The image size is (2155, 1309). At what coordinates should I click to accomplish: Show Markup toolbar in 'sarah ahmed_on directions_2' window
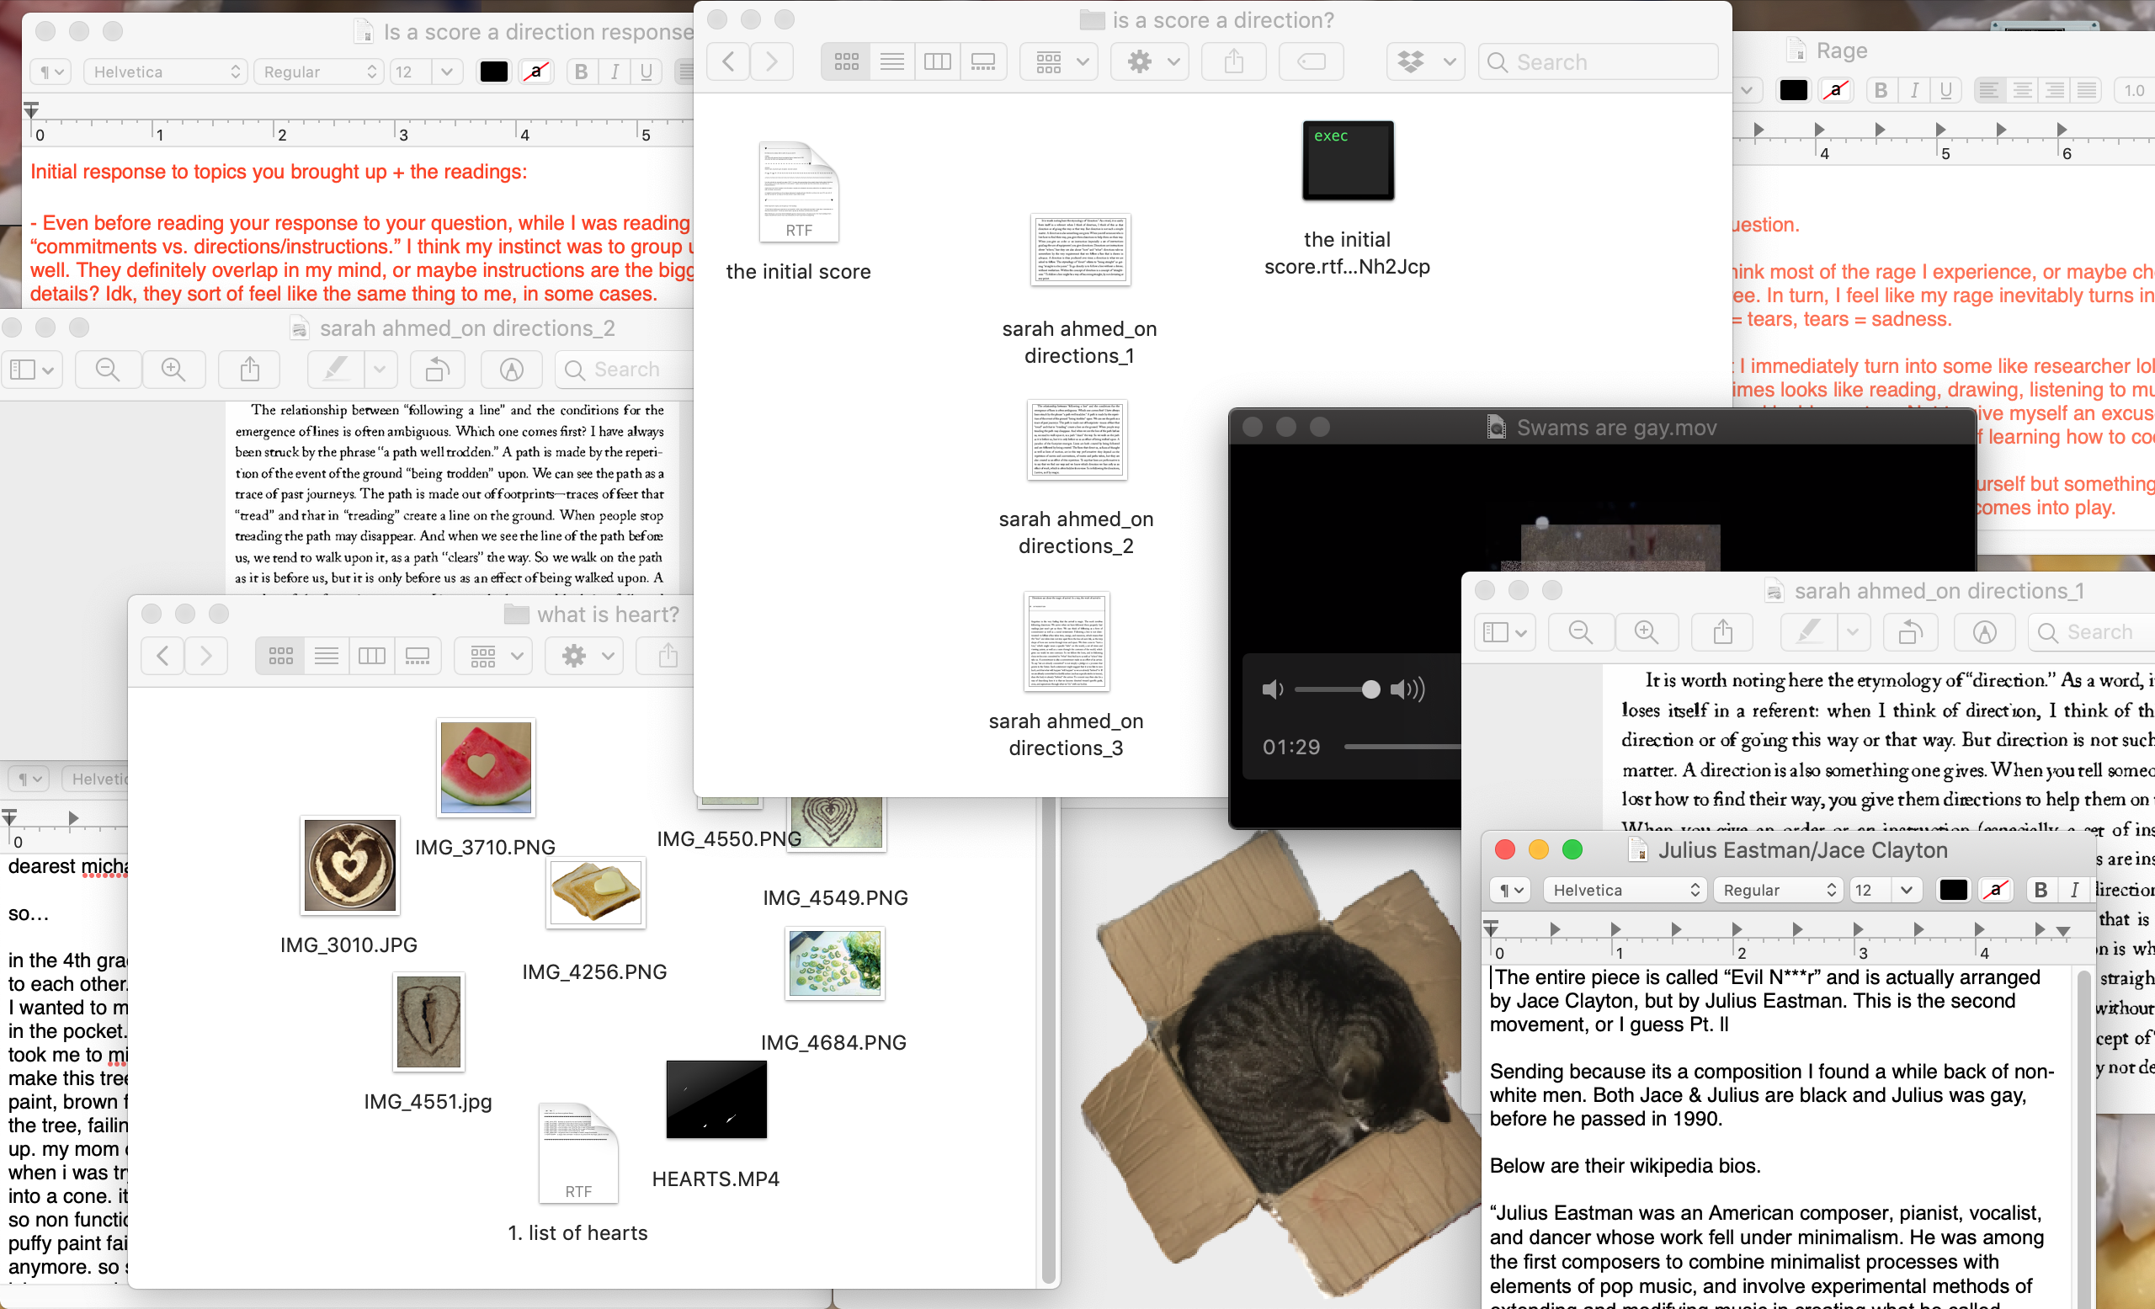[x=512, y=369]
